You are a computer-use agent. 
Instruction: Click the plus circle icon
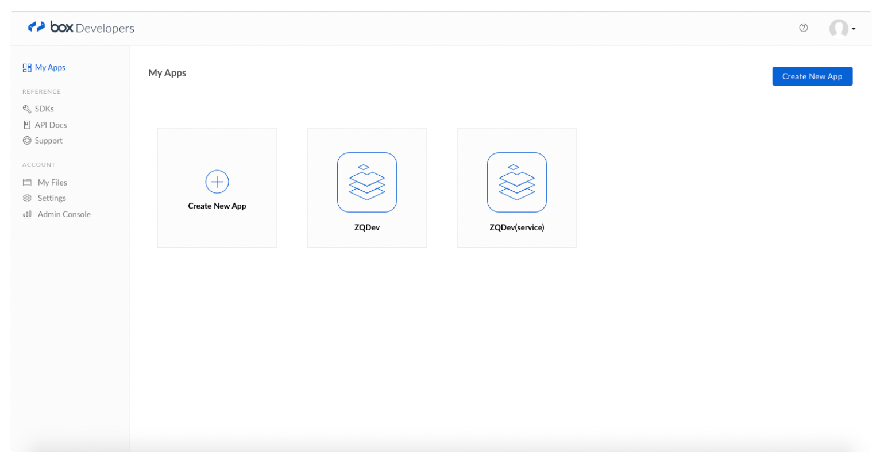(217, 182)
